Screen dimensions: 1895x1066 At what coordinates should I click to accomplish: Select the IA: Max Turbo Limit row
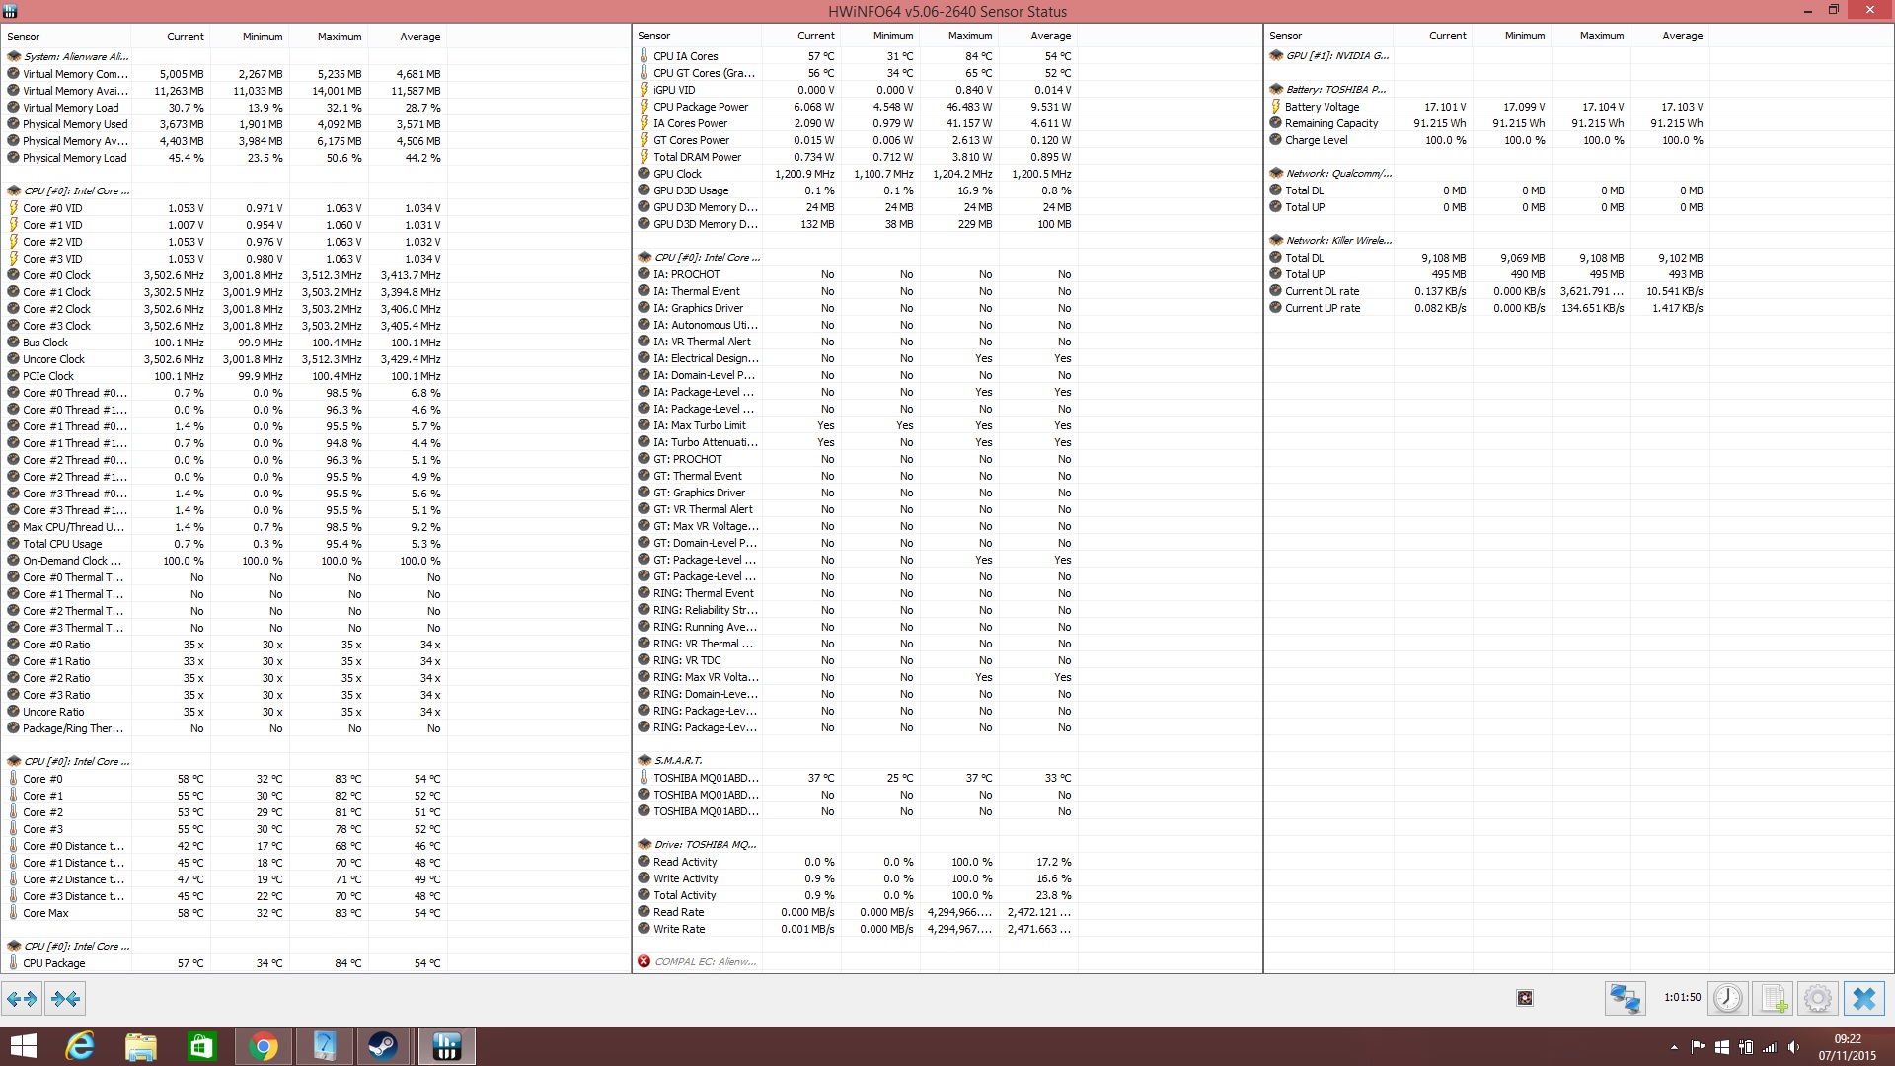pyautogui.click(x=856, y=425)
